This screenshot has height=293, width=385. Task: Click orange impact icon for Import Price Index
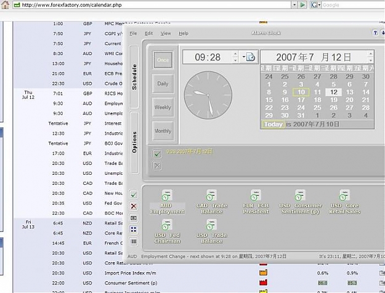[263, 273]
